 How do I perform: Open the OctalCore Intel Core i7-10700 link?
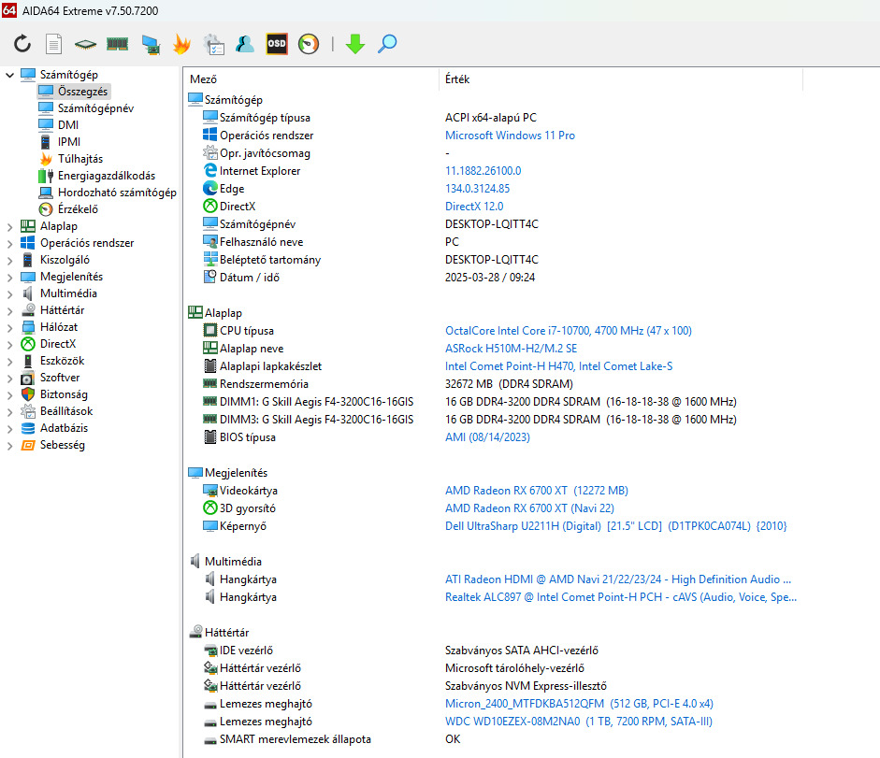[x=569, y=331]
